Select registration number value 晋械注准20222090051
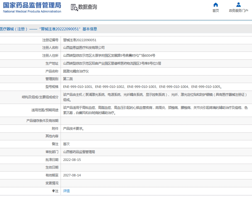 (x=80, y=40)
